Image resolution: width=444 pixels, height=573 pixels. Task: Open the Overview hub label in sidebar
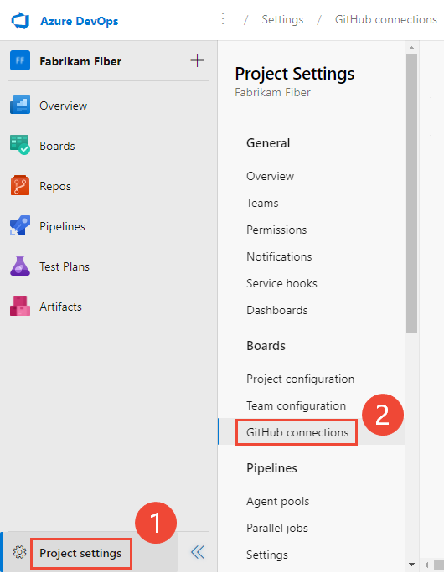(x=63, y=106)
